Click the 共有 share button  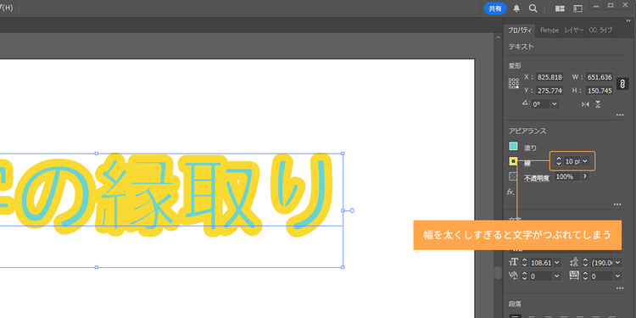coord(495,8)
